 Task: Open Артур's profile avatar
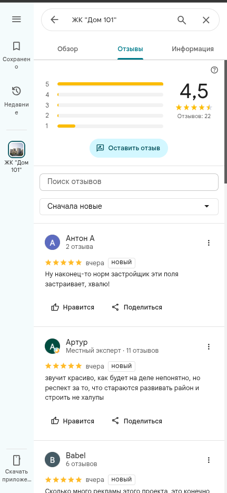[53, 346]
